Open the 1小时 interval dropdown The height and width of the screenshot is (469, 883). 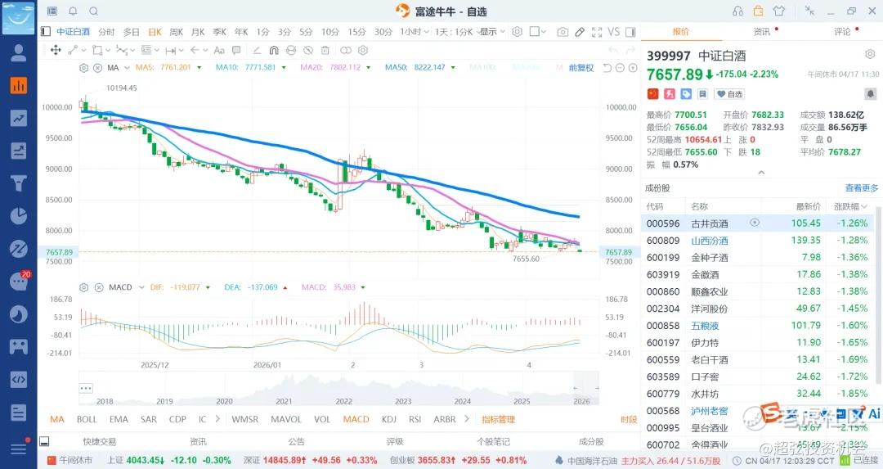(415, 32)
